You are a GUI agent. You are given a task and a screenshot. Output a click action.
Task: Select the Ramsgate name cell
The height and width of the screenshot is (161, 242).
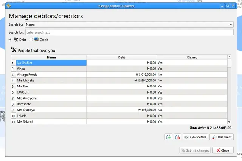pos(51,104)
